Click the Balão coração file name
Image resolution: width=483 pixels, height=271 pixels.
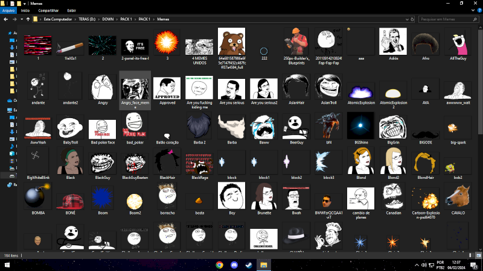pyautogui.click(x=167, y=143)
